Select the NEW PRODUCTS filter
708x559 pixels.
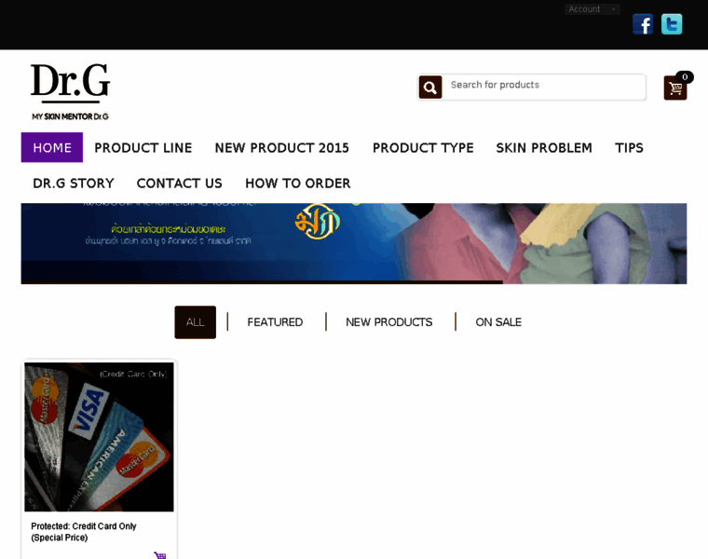tap(388, 322)
